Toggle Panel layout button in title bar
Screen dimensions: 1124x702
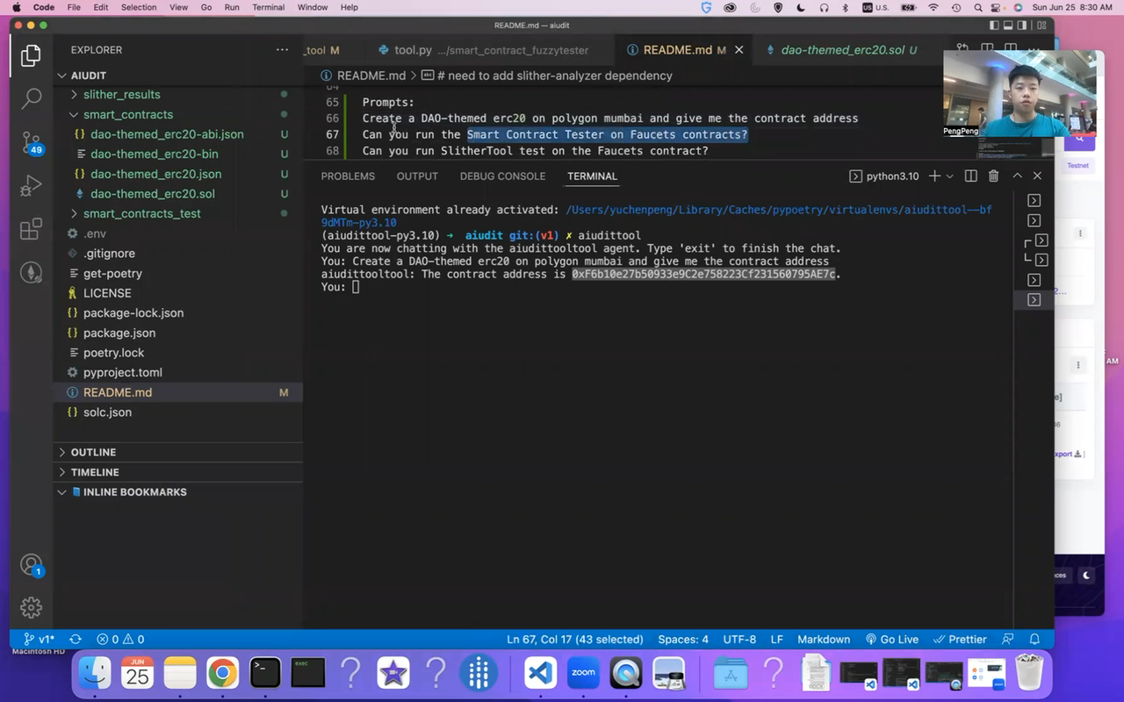pyautogui.click(x=1010, y=25)
